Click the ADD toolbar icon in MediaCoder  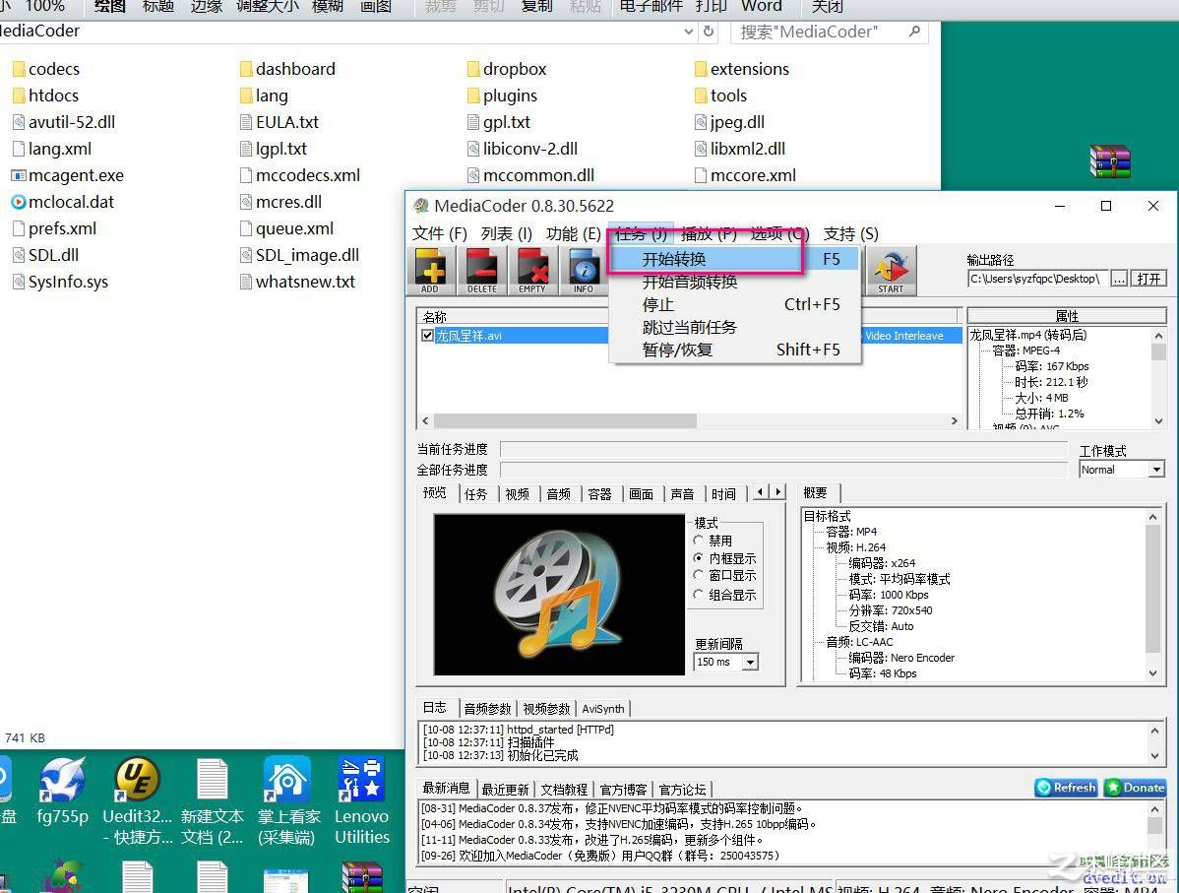click(430, 270)
